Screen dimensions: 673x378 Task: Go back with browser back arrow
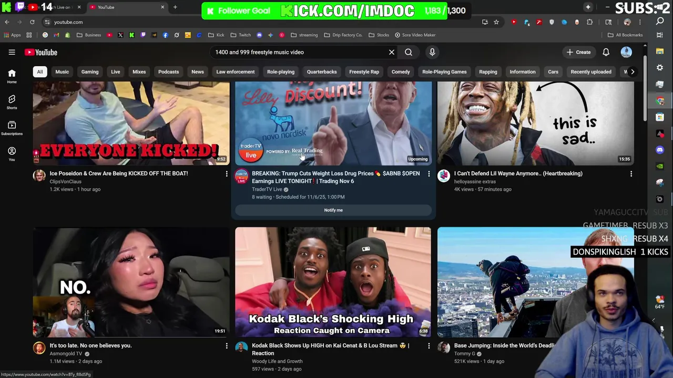7,22
